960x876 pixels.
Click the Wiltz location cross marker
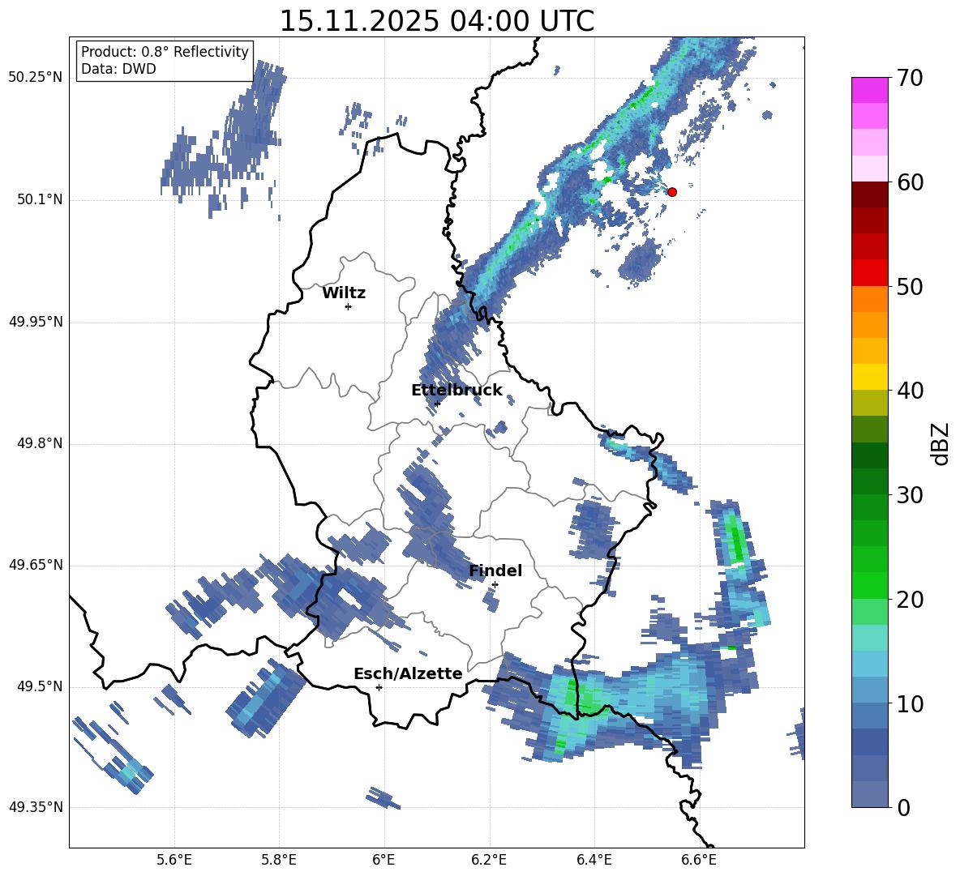[x=348, y=306]
